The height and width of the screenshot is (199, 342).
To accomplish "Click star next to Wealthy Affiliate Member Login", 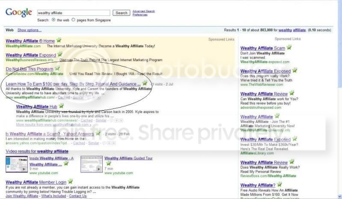I will point(70,181).
